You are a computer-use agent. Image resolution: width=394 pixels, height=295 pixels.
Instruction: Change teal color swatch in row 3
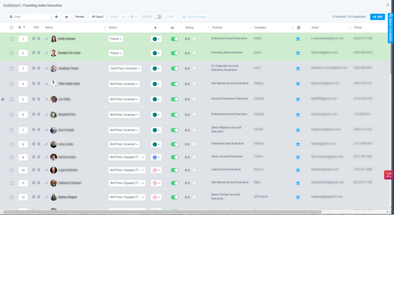click(x=156, y=68)
